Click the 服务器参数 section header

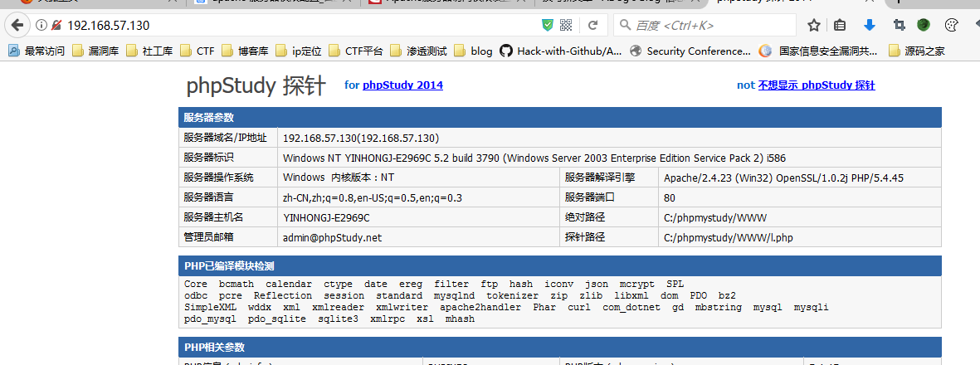tap(559, 117)
